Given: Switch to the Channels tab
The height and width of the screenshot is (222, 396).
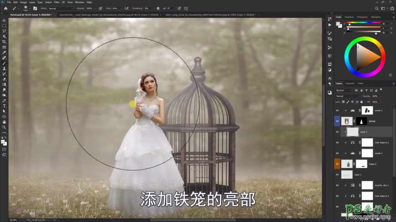Looking at the screenshot, I should (350, 83).
